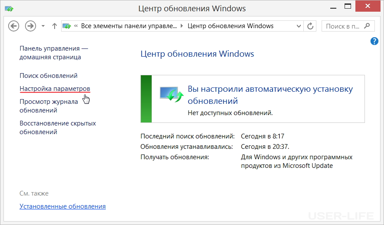Open the "Настройка параметров" link
This screenshot has width=384, height=225.
tap(55, 89)
